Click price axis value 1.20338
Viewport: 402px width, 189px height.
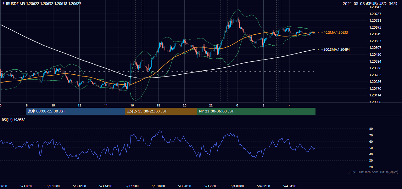pos(375,68)
